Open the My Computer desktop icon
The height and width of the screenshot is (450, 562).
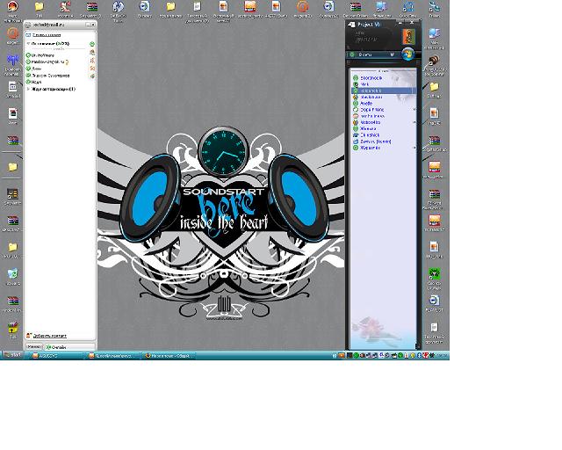click(434, 33)
